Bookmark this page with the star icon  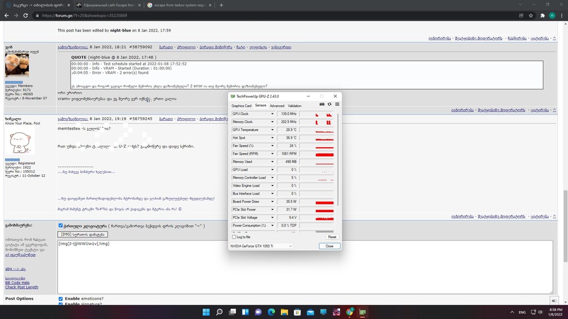pyautogui.click(x=531, y=16)
